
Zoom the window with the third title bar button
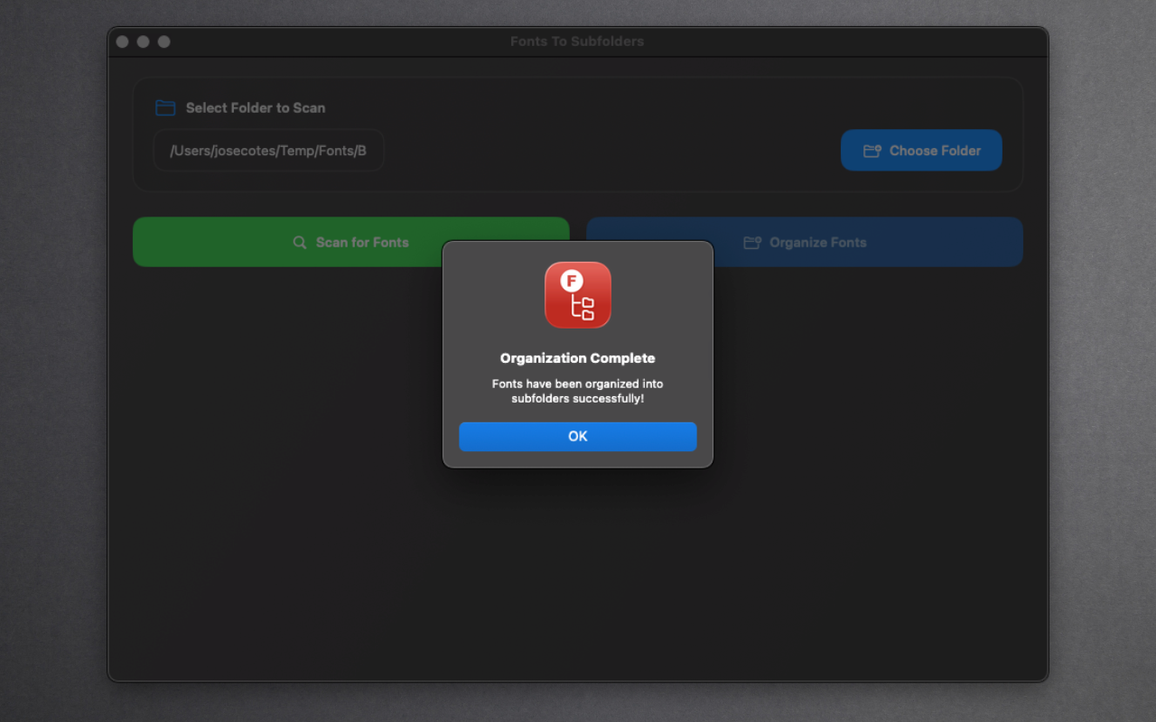[x=164, y=42]
